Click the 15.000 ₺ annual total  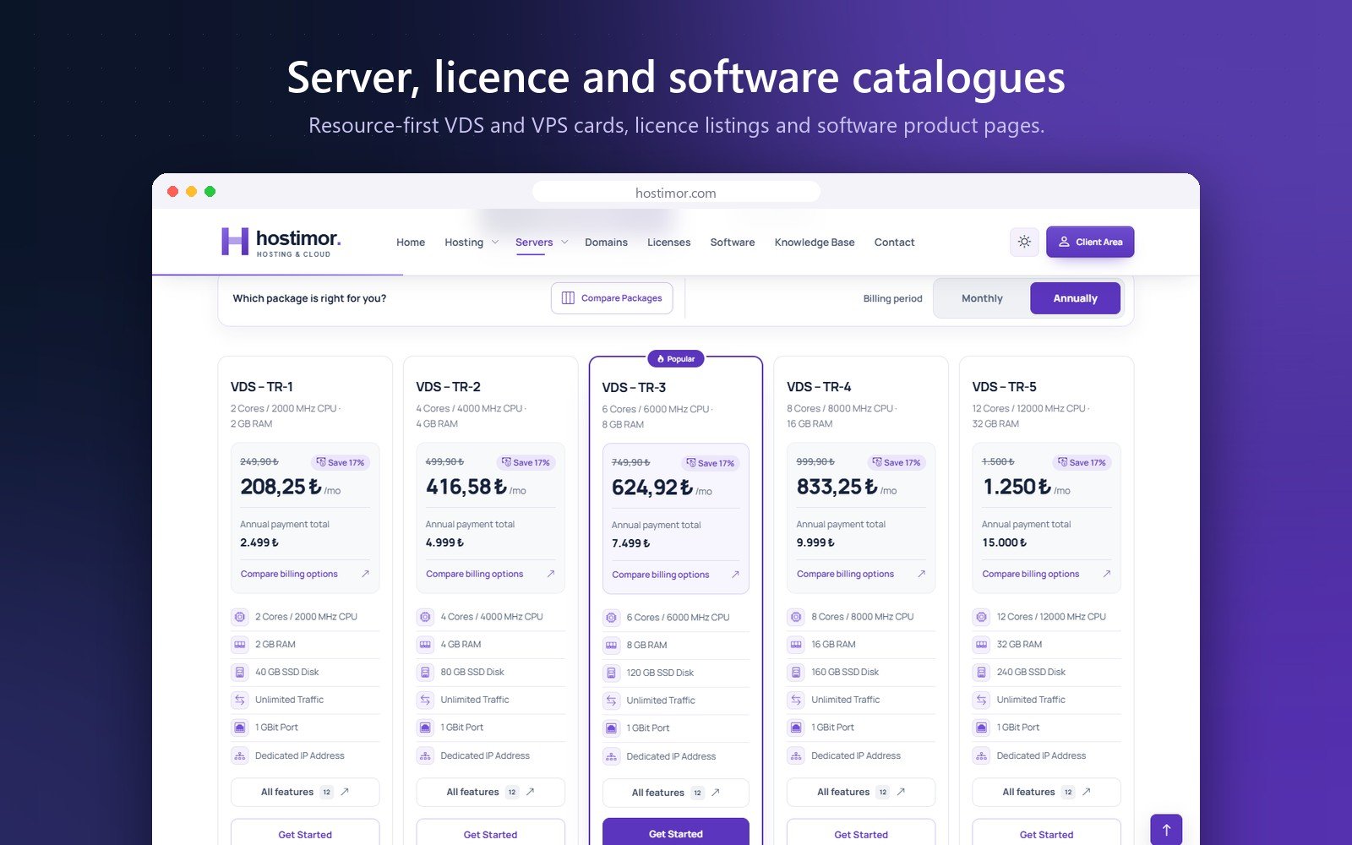[x=1004, y=542]
